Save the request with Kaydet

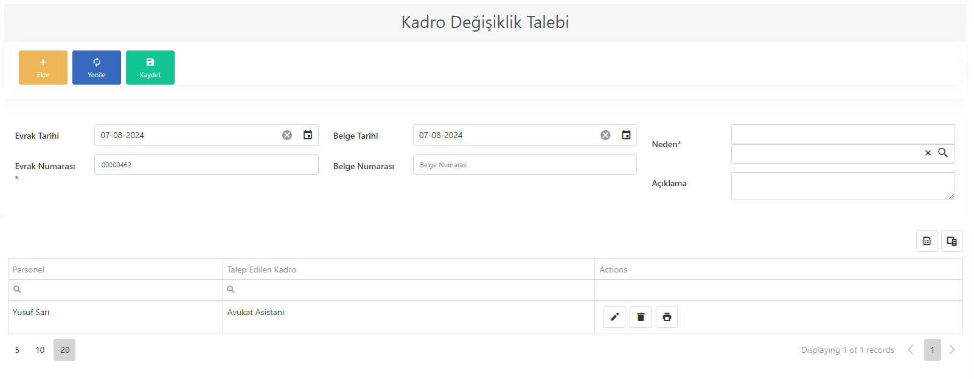[x=150, y=68]
